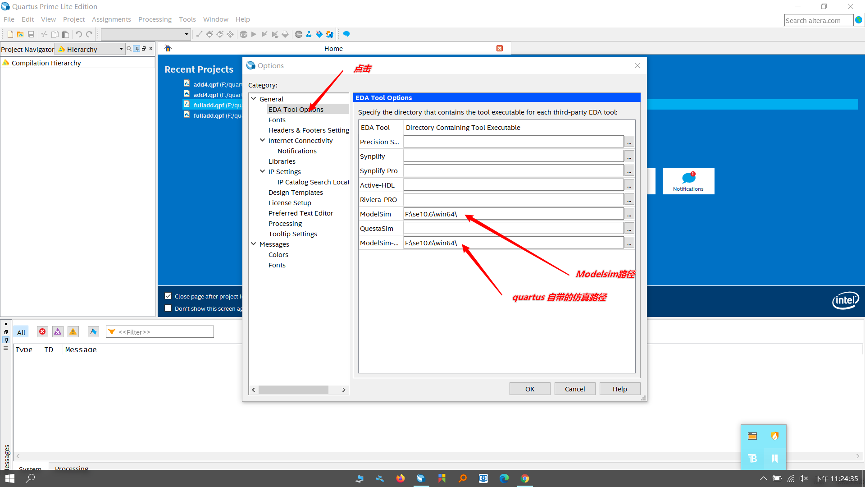Click the Open project folder icon
The image size is (865, 487).
[x=20, y=34]
